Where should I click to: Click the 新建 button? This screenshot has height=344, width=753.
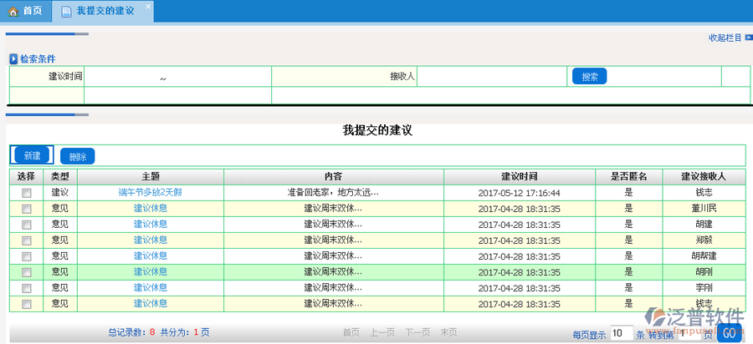[32, 155]
